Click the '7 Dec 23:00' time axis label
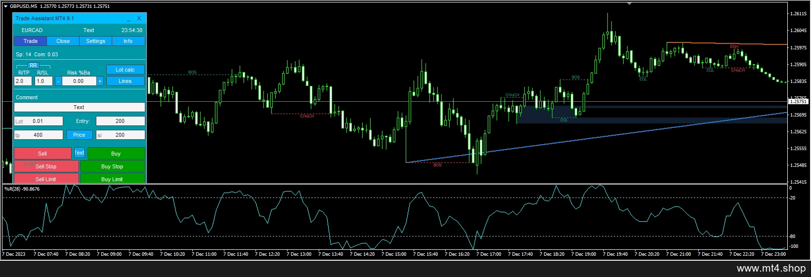This screenshot has height=277, width=811. tap(773, 254)
